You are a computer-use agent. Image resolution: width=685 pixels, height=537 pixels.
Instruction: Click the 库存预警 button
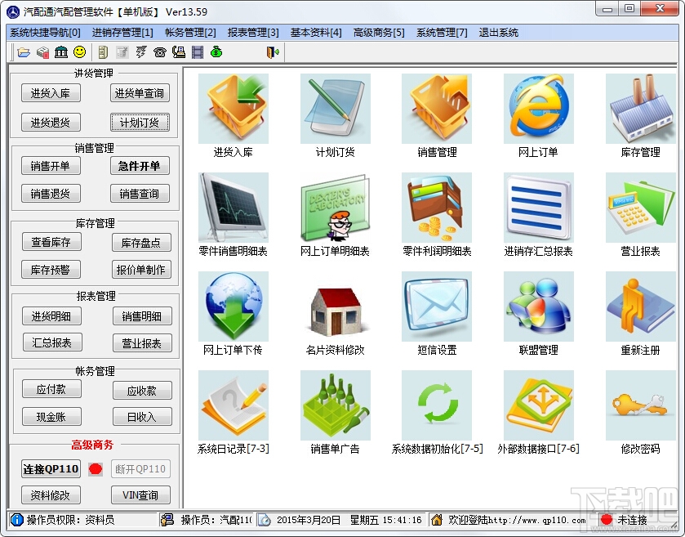(51, 270)
